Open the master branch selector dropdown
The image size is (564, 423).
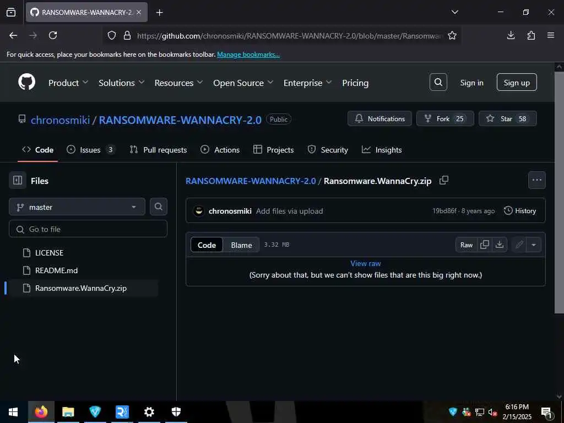tap(77, 207)
